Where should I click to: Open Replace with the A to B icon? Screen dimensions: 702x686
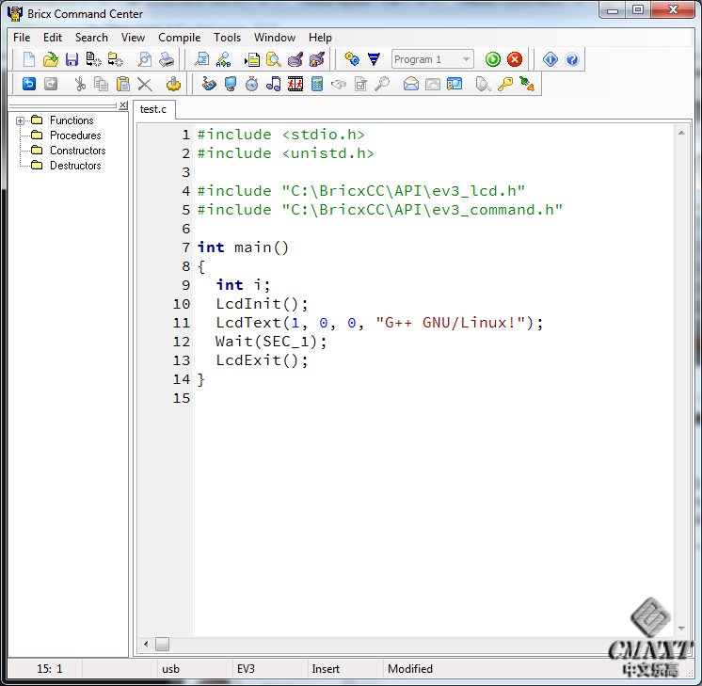(x=223, y=59)
